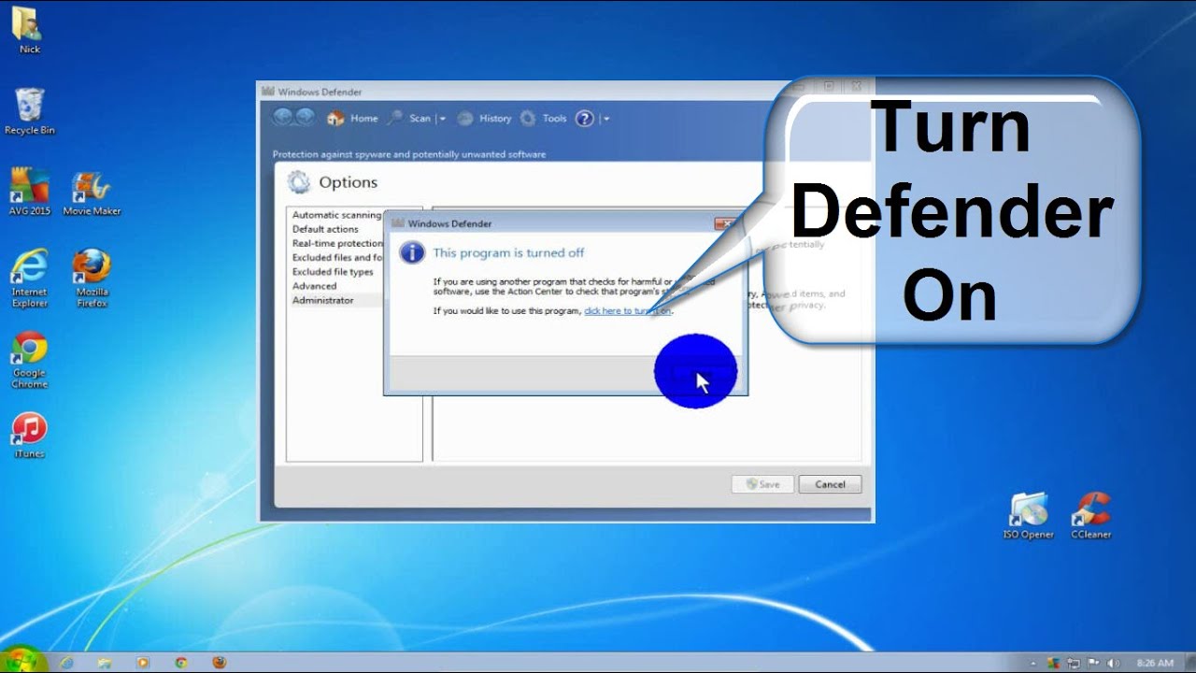This screenshot has width=1196, height=673.
Task: Launch iTunes from the desktop
Action: [x=29, y=435]
